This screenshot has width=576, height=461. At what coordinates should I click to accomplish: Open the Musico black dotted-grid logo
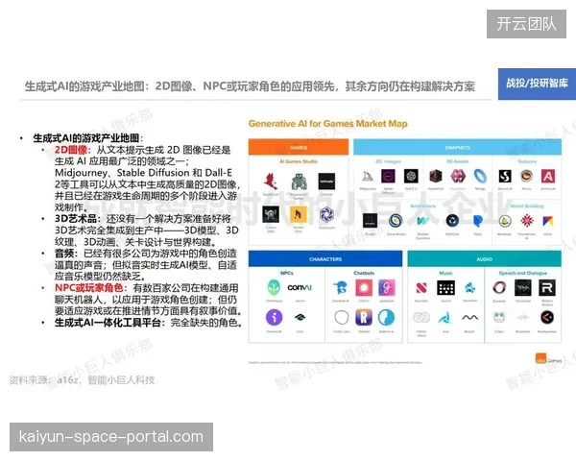[446, 288]
